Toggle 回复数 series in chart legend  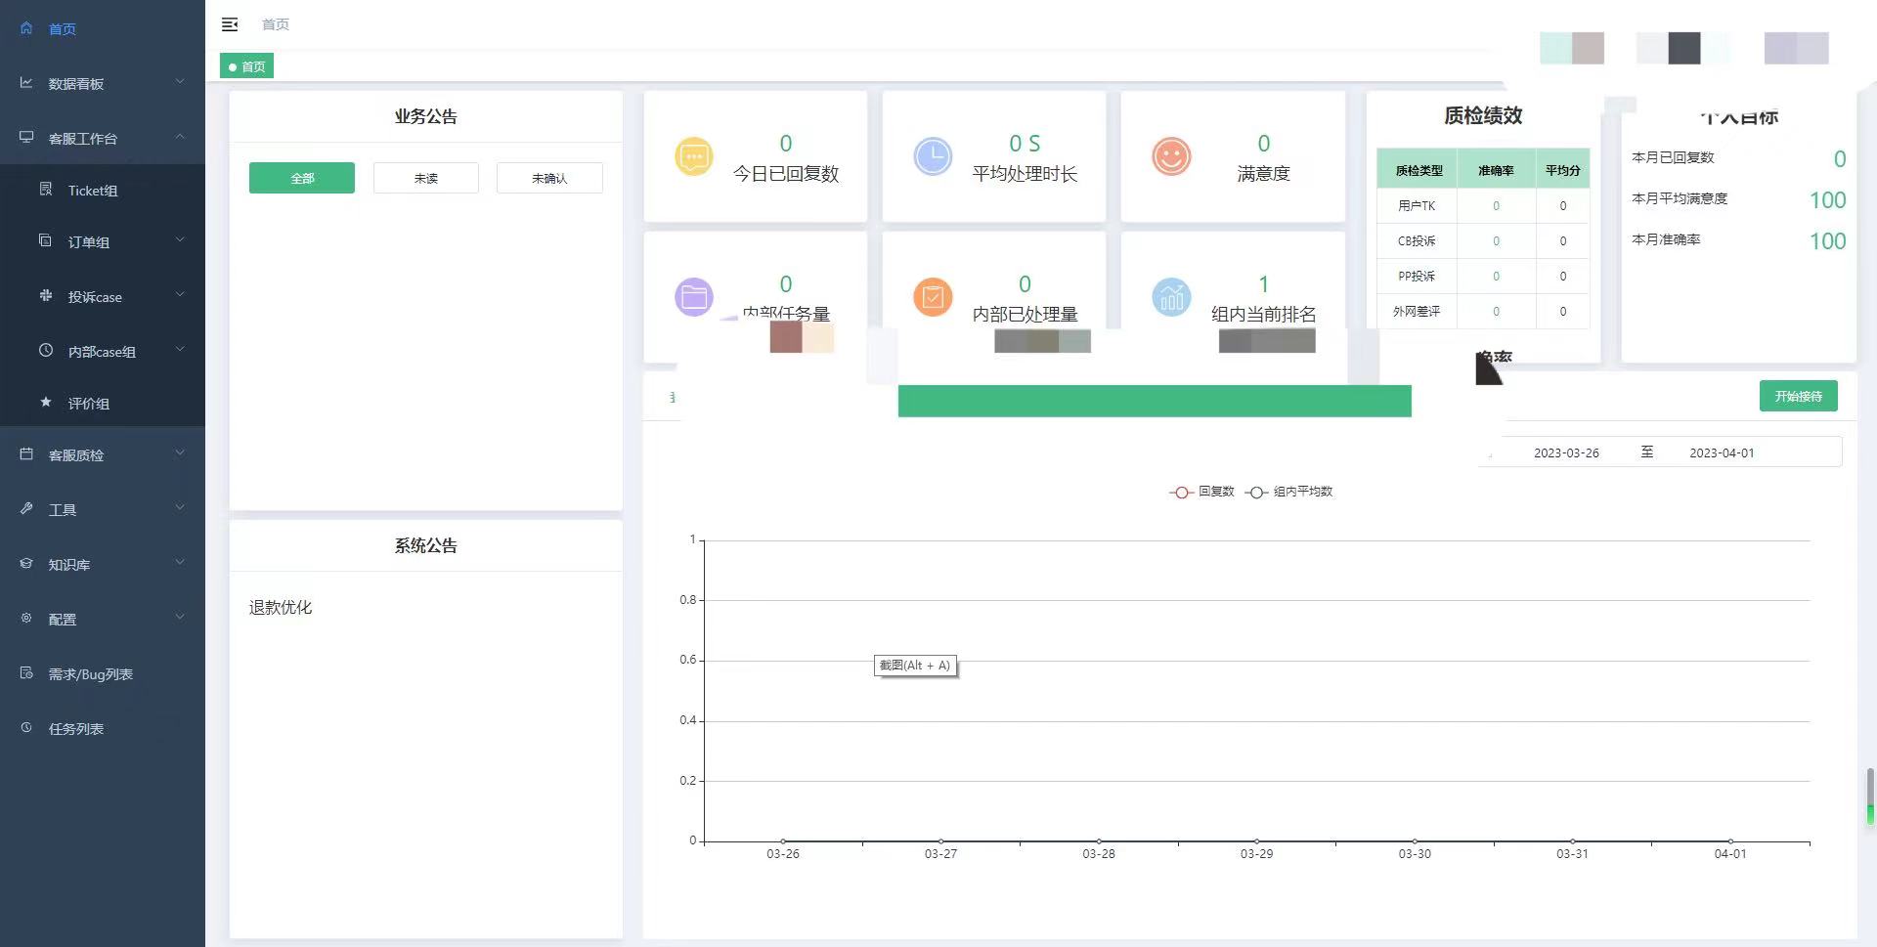[1202, 492]
